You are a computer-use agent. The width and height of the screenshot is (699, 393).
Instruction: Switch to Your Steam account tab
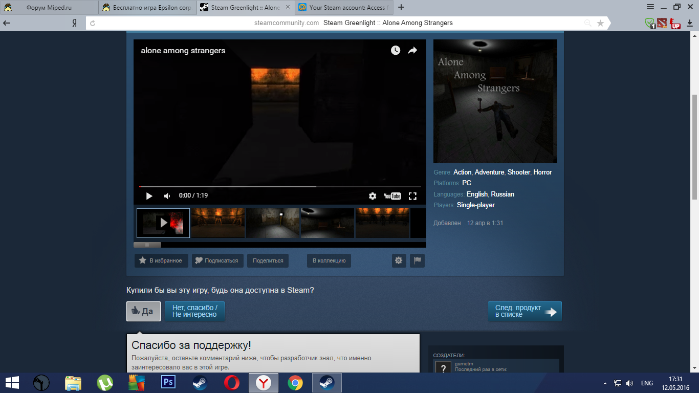pyautogui.click(x=343, y=8)
